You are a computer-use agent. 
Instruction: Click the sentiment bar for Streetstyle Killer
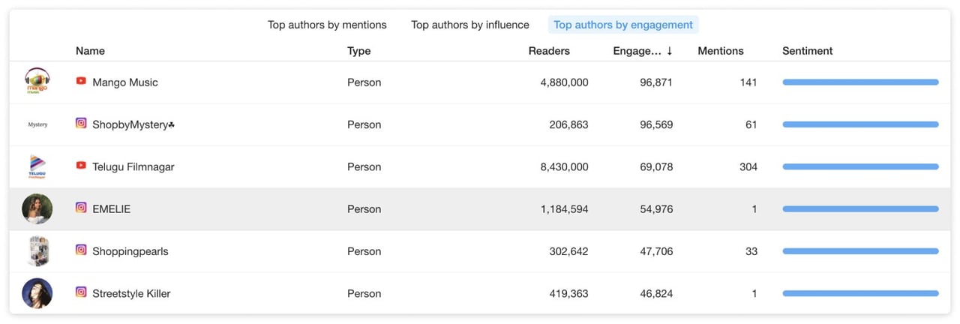[x=860, y=293]
